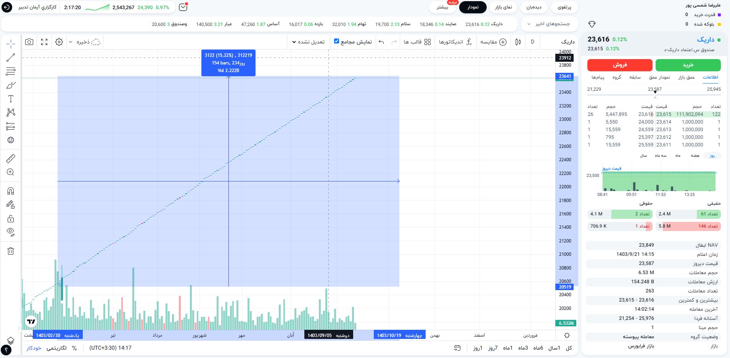Set chart range to 1سال

[554, 348]
